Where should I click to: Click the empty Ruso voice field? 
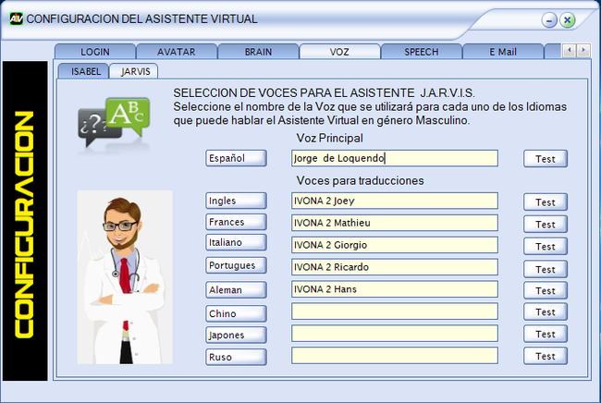tap(395, 356)
